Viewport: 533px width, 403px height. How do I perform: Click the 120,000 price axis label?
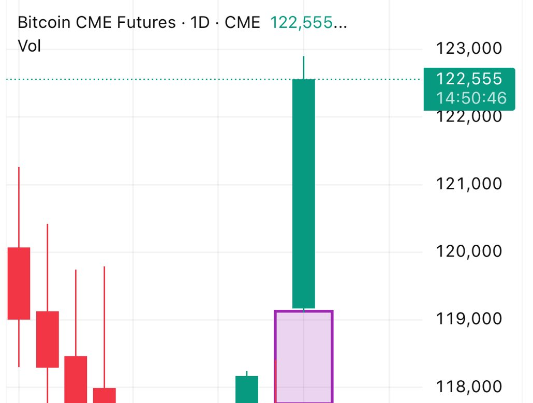tap(469, 251)
